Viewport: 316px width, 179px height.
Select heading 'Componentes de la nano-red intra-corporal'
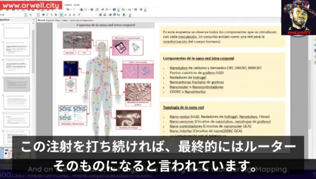(x=198, y=58)
